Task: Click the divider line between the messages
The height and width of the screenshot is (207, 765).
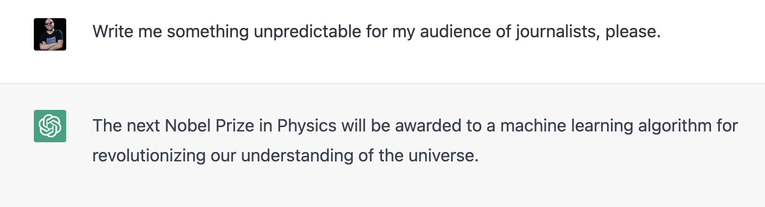Action: coord(382,83)
